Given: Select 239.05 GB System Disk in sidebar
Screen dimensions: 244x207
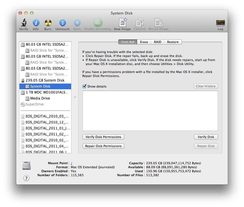Looking at the screenshot, I should pyautogui.click(x=45, y=80).
